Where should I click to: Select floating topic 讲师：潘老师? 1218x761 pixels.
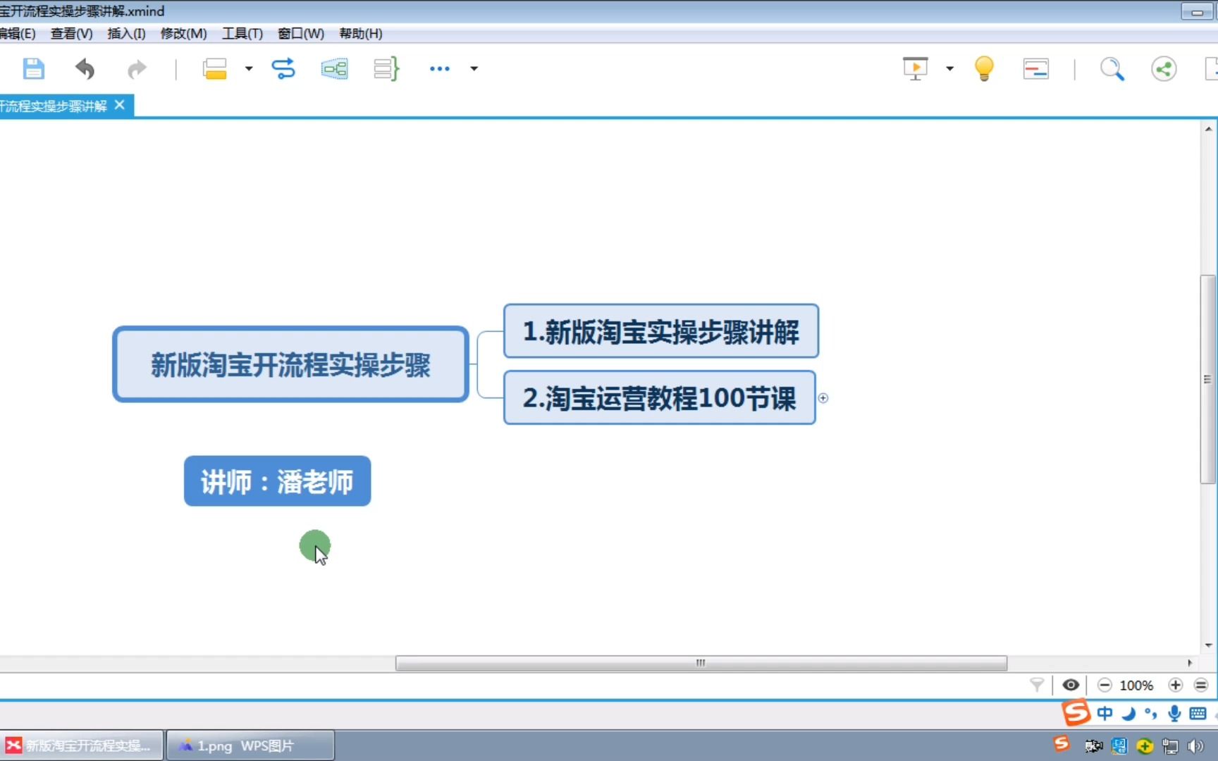coord(277,481)
